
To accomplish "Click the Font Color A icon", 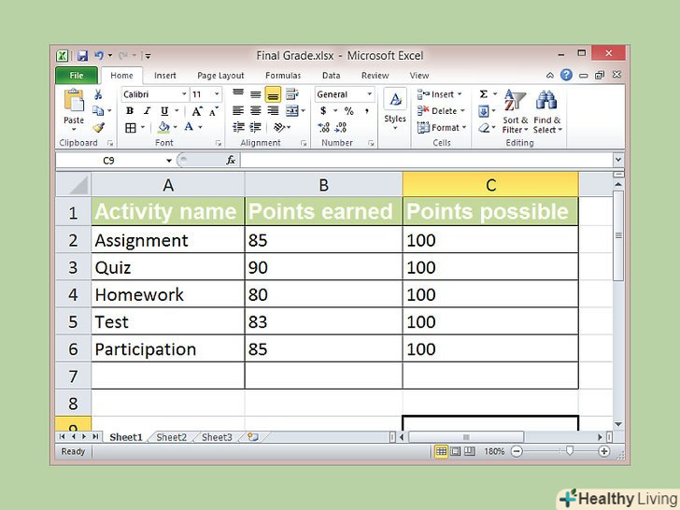I will coord(189,127).
